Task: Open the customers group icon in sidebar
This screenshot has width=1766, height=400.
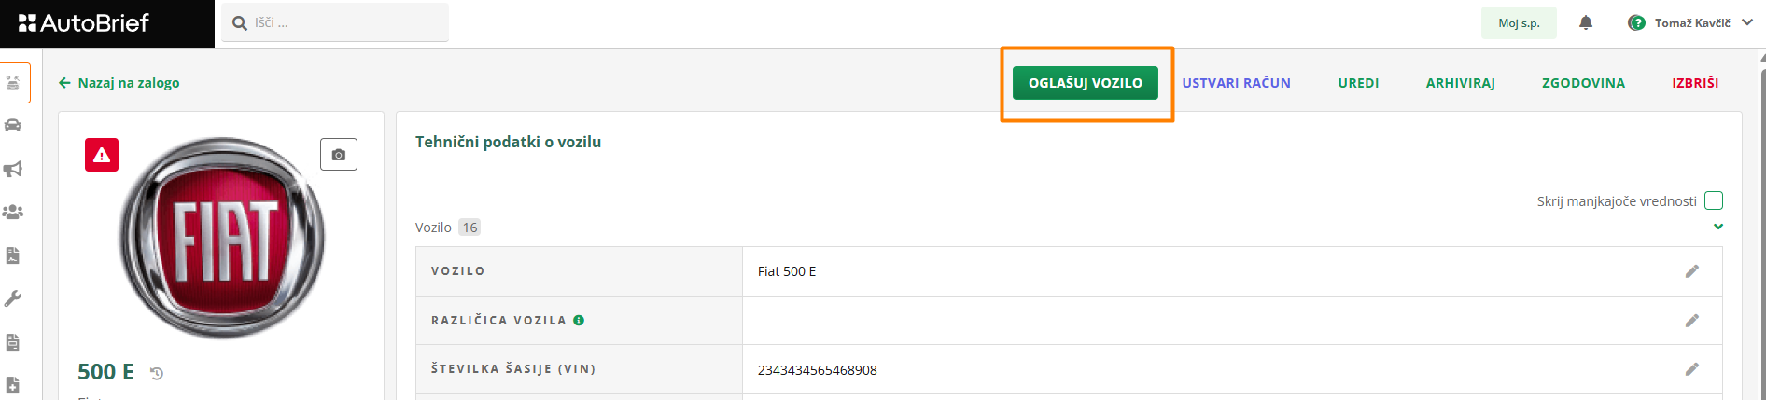Action: pyautogui.click(x=13, y=213)
